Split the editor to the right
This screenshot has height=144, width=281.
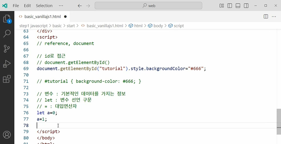point(266,17)
